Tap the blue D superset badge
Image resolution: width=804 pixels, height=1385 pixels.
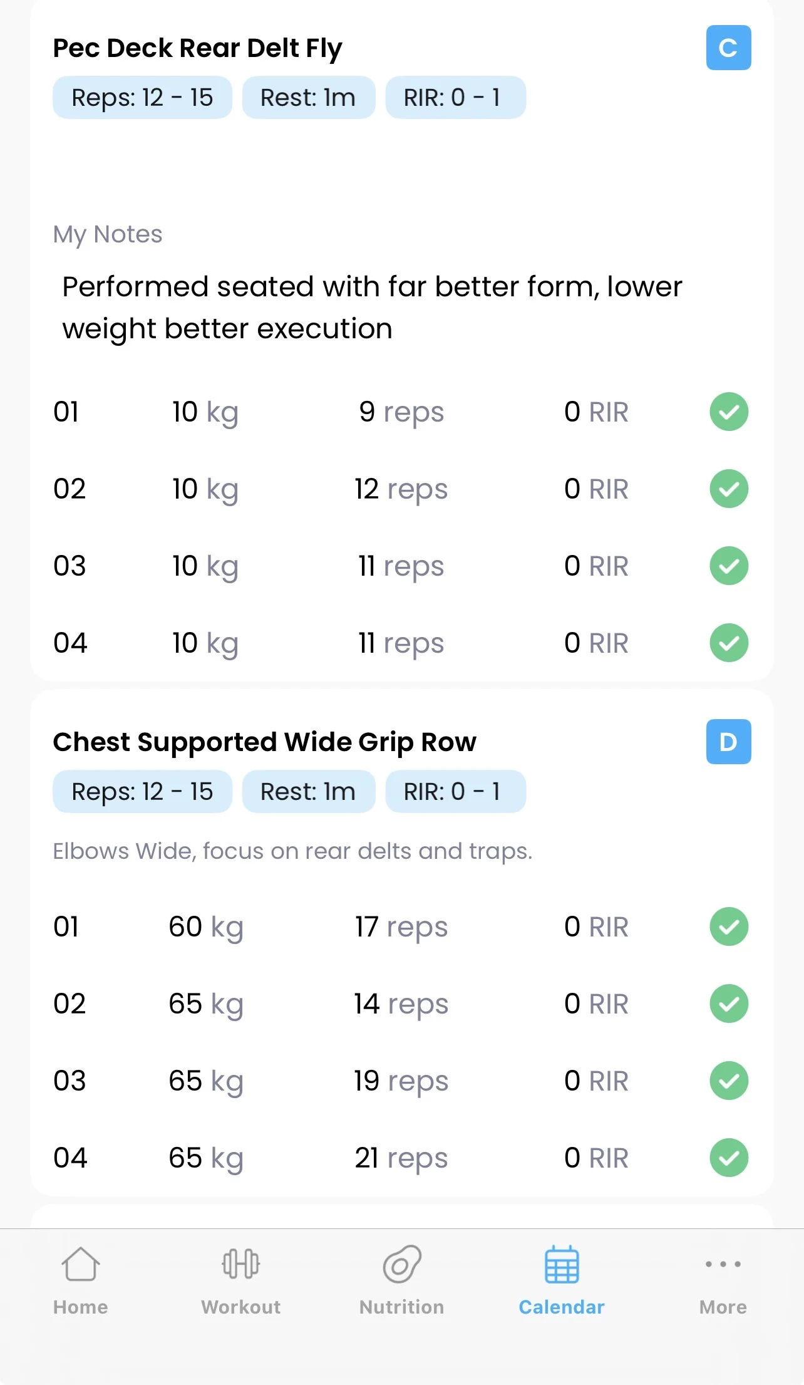pos(728,742)
